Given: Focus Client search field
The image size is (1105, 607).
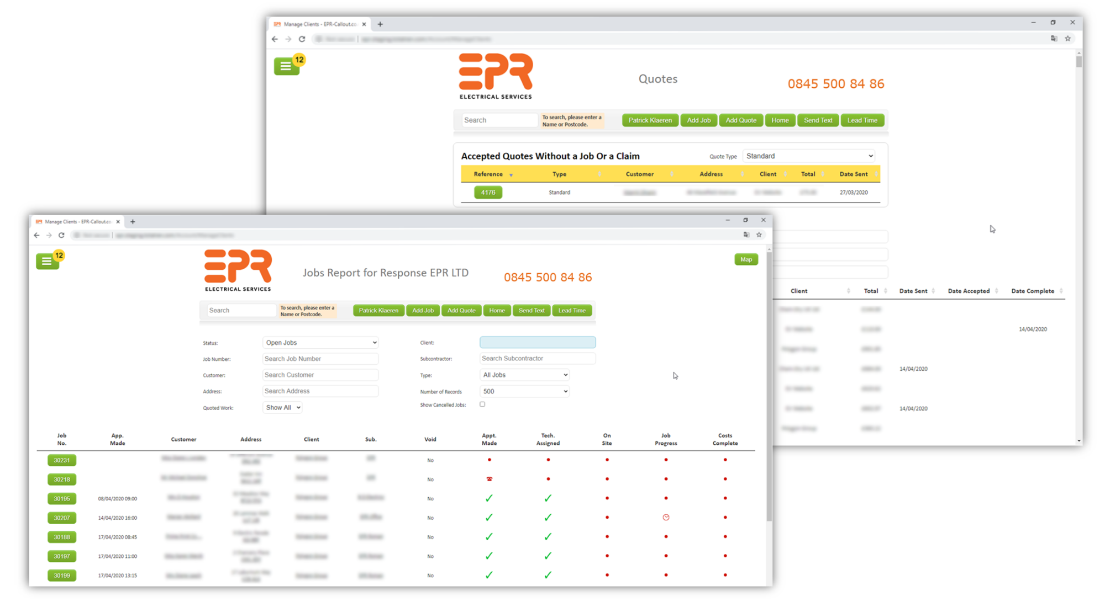Looking at the screenshot, I should tap(538, 343).
